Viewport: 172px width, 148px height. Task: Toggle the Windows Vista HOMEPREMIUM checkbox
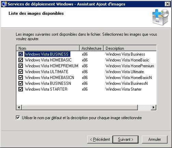tap(21, 66)
